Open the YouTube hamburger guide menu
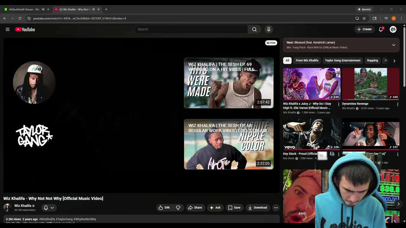The image size is (406, 228). [8, 29]
